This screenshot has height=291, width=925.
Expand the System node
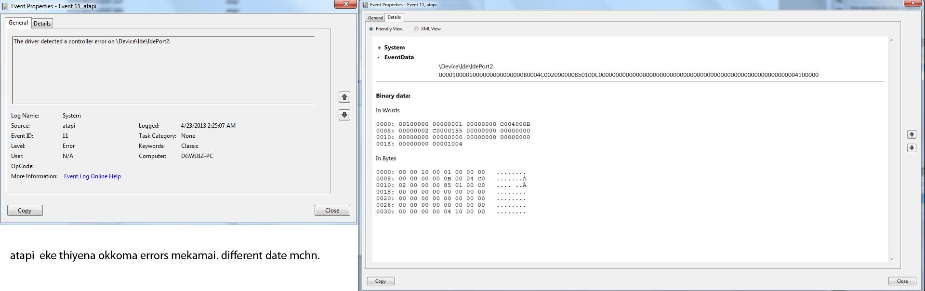[379, 48]
